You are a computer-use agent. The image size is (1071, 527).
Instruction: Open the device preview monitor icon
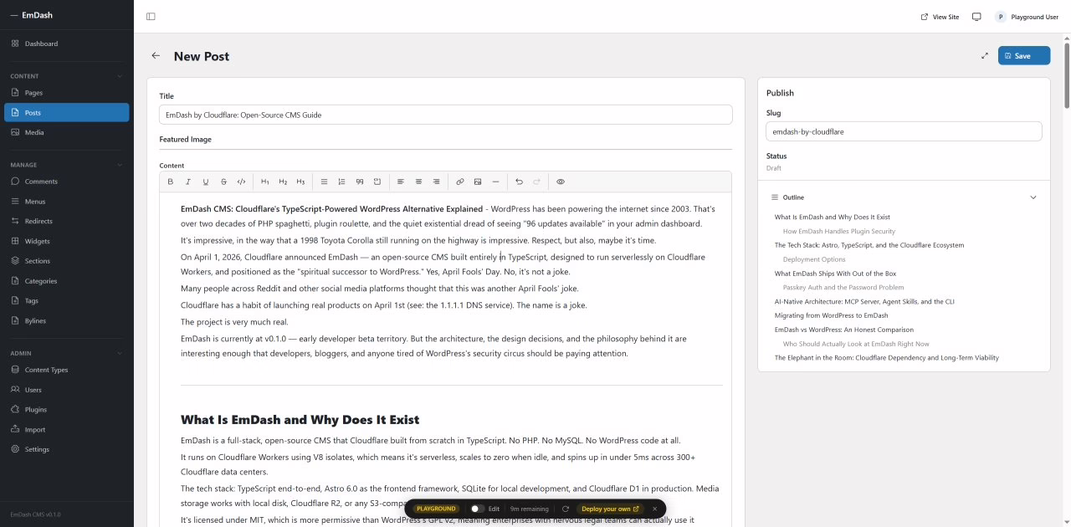[x=976, y=17]
